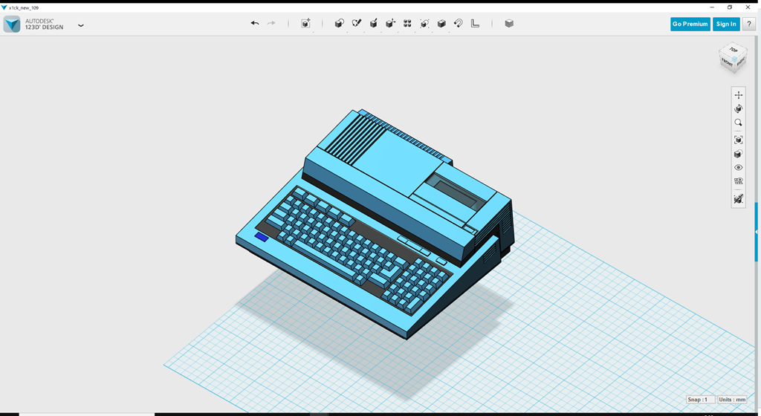Viewport: 761px width, 416px height.
Task: Toggle the eye Show/Hide visibility control
Action: (x=738, y=168)
